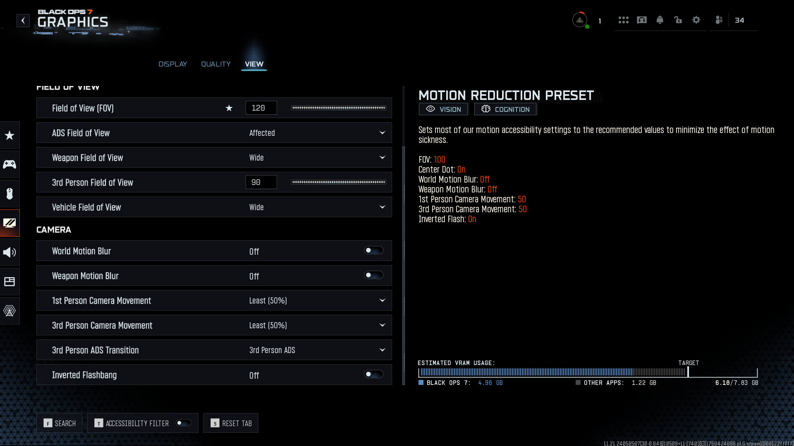Open the Keyboard & Mouse sidebar icon
The image size is (794, 446).
10,193
